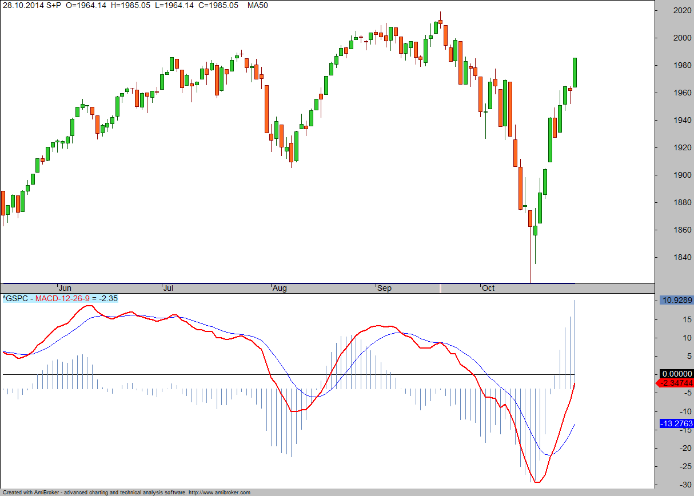Click the 1980 price axis label
This screenshot has width=694, height=496.
683,65
